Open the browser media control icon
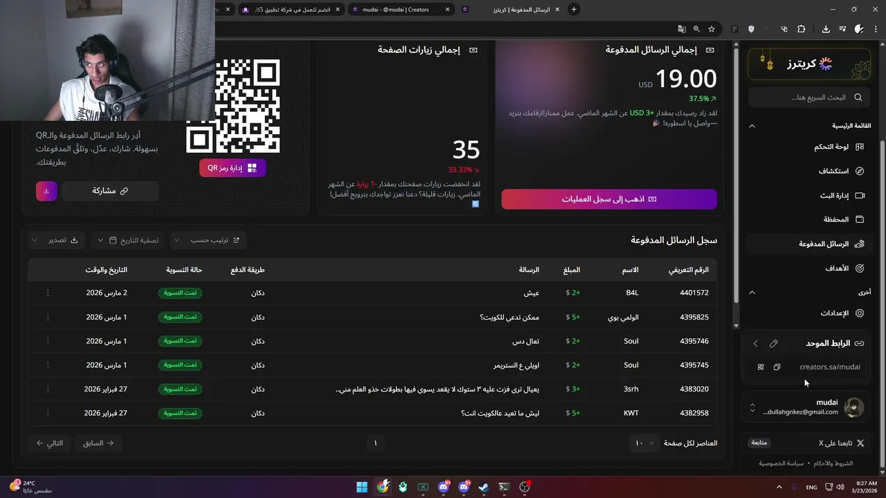 [842, 29]
